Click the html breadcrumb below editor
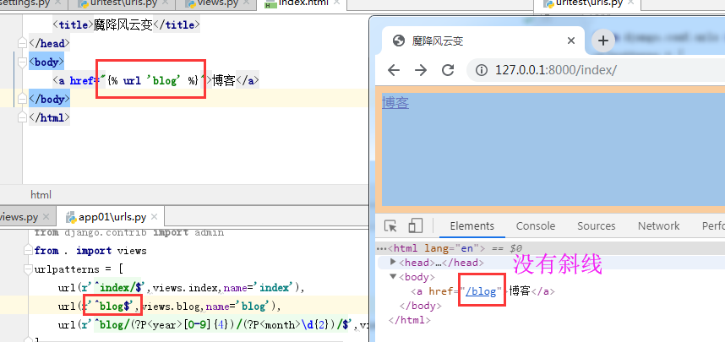The image size is (725, 342). click(x=41, y=195)
